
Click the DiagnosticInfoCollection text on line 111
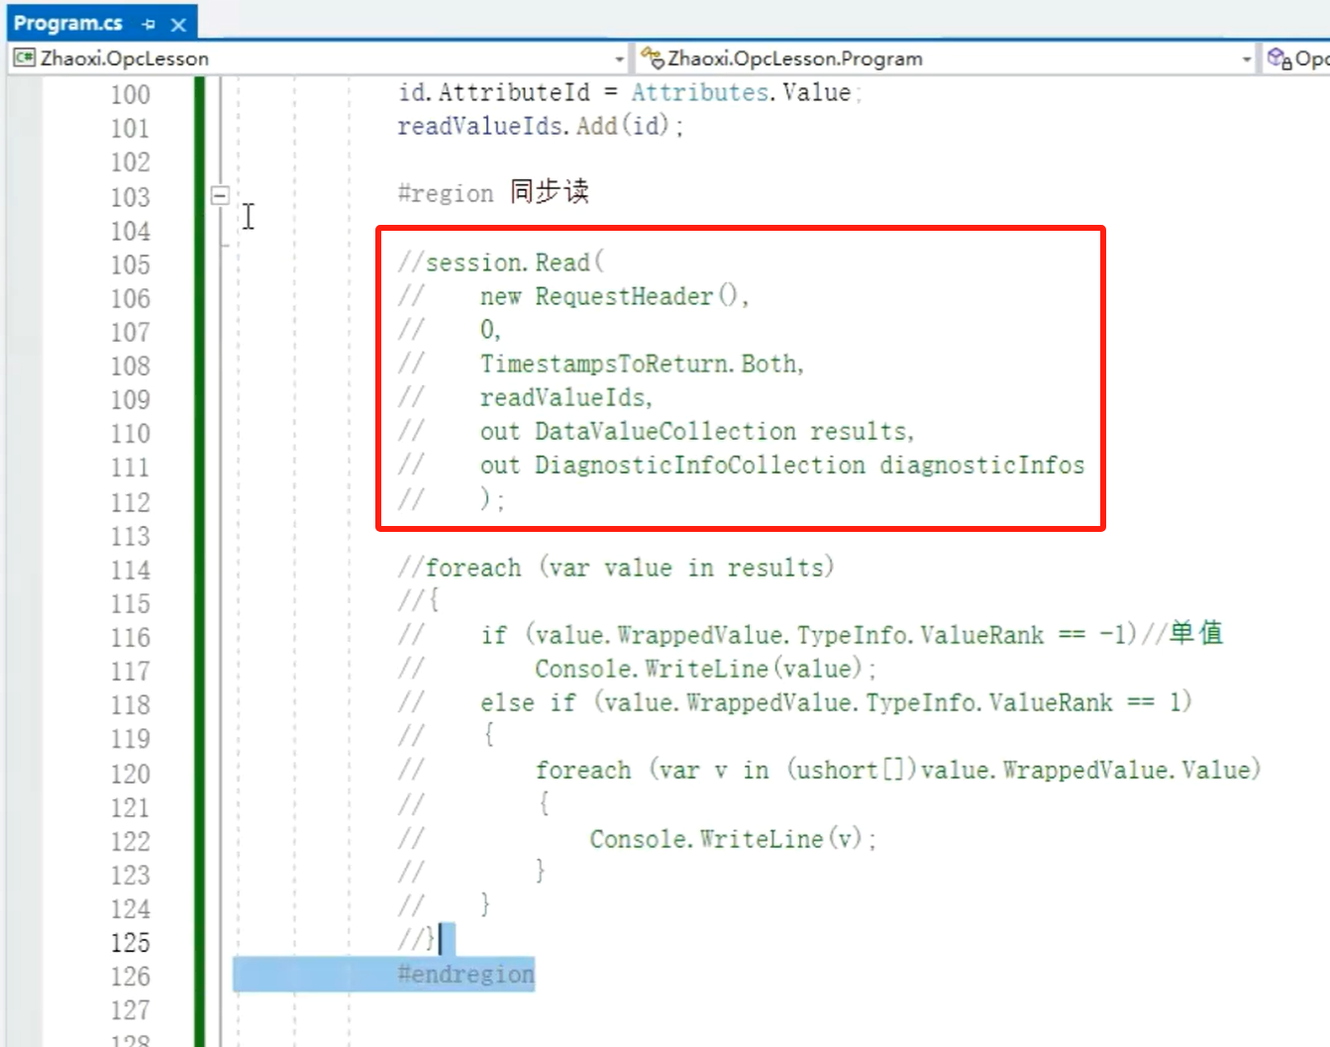[699, 466]
